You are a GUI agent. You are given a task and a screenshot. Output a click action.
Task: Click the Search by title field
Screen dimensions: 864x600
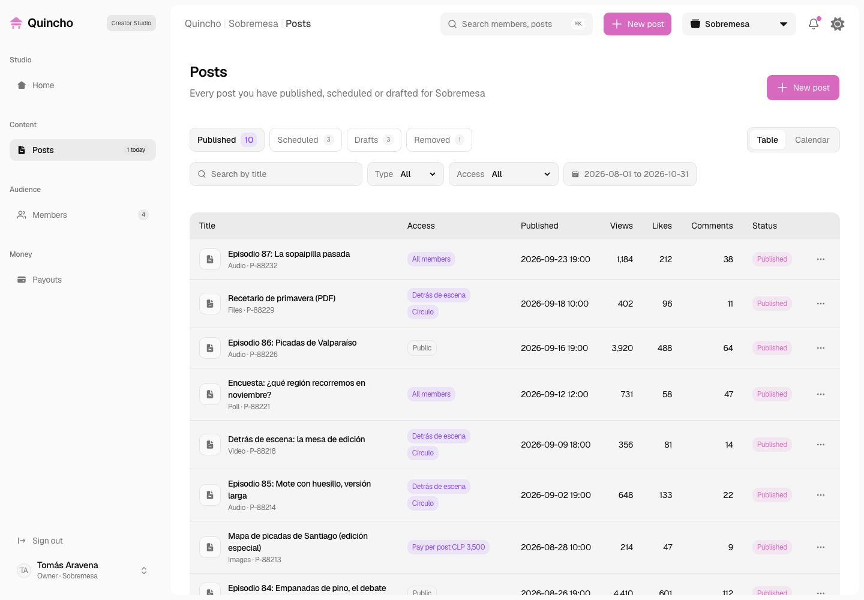[276, 174]
